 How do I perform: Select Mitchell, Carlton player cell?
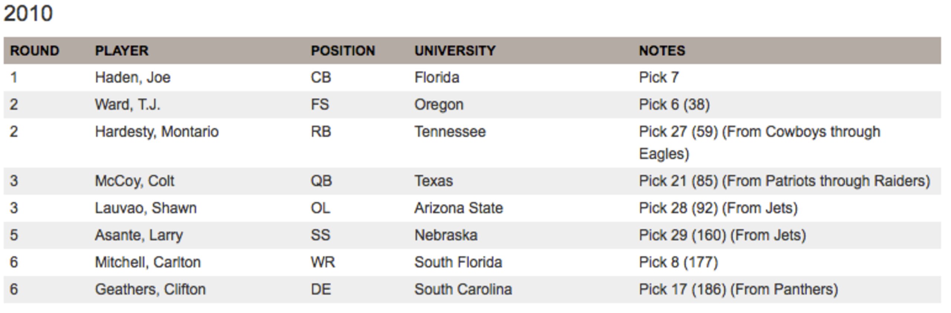pyautogui.click(x=148, y=263)
